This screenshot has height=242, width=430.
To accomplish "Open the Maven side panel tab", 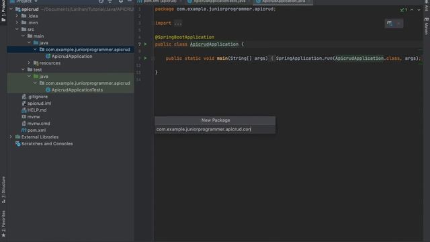I will (427, 26).
